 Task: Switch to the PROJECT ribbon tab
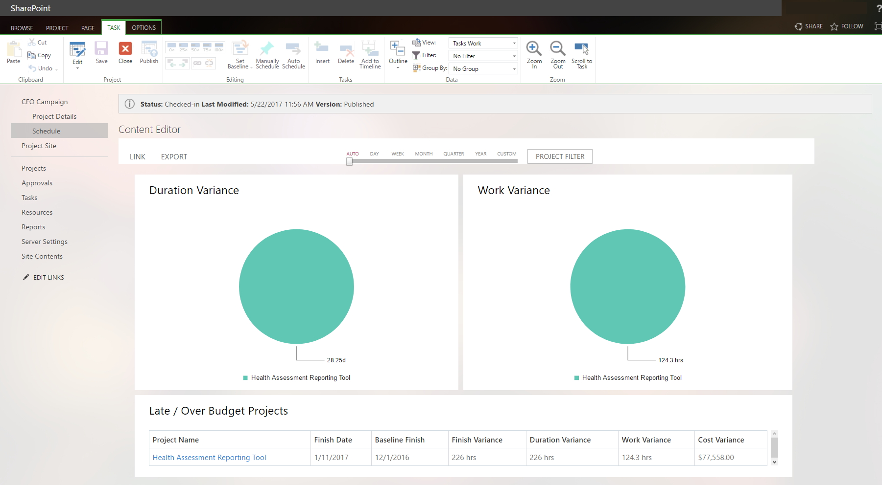tap(57, 28)
